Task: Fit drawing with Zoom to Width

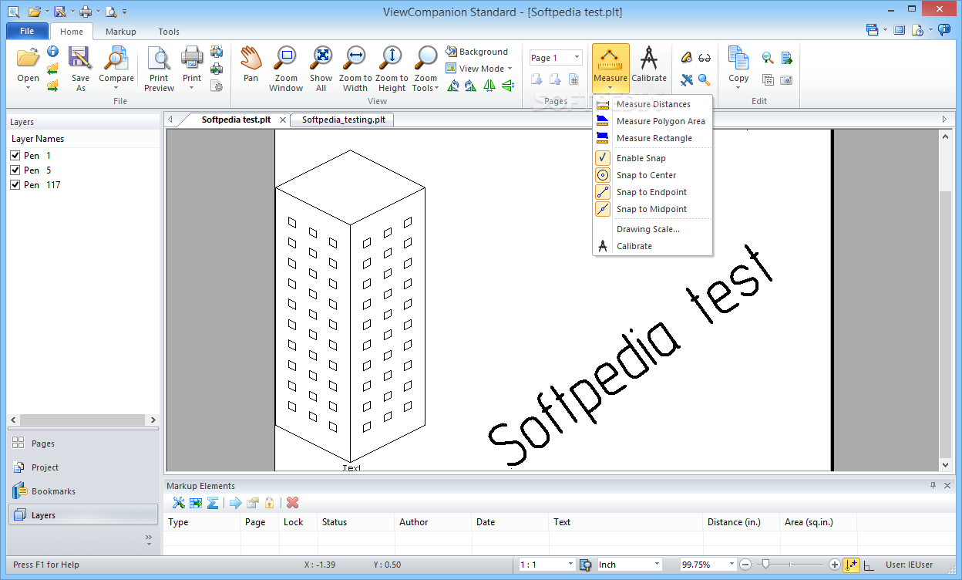Action: coord(355,69)
